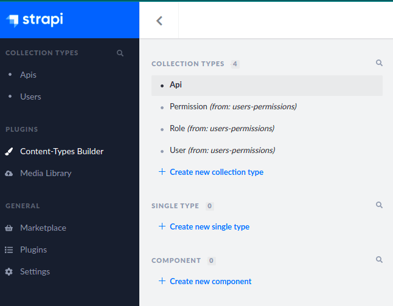Click plus icon before Create new component
The height and width of the screenshot is (306, 393).
click(162, 280)
